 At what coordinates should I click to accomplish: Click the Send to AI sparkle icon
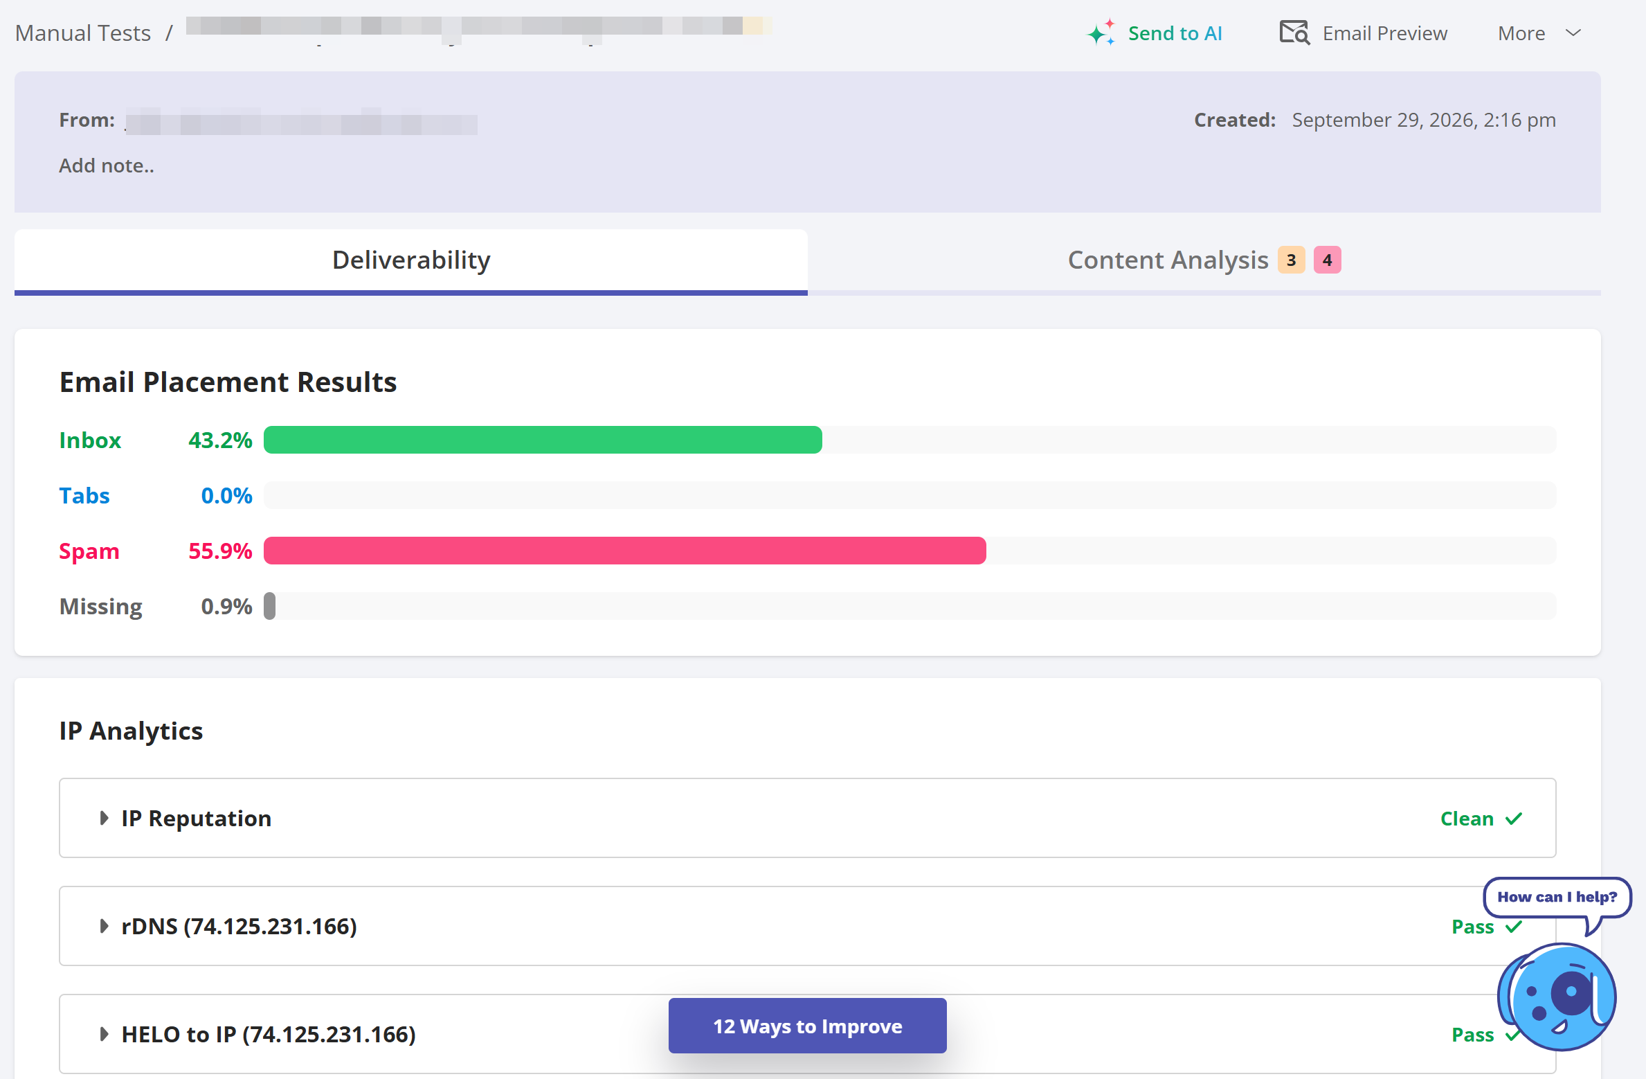click(1101, 33)
